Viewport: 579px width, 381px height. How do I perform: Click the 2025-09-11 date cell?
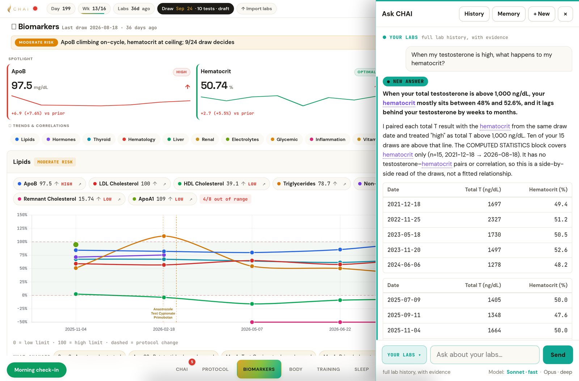coord(404,315)
